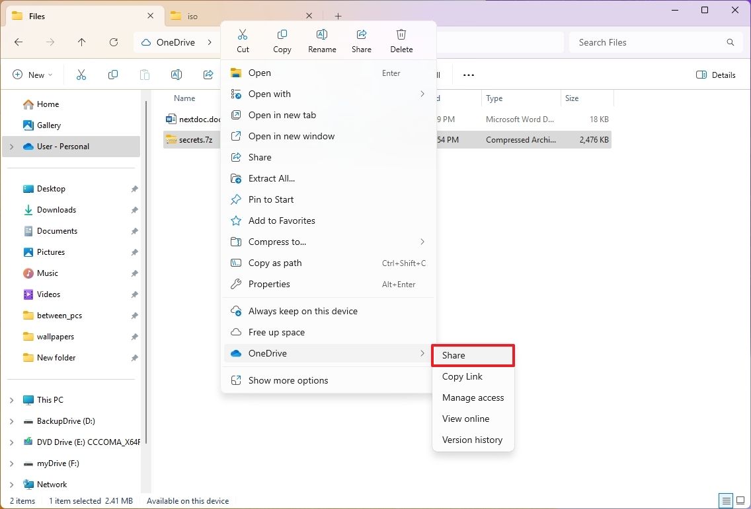Expand This PC in the sidebar
This screenshot has width=751, height=509.
click(11, 399)
